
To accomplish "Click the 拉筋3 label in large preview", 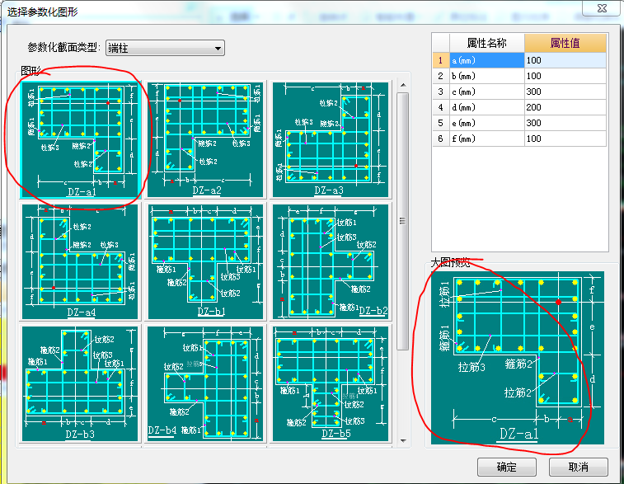I will coord(472,367).
